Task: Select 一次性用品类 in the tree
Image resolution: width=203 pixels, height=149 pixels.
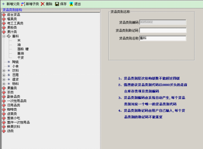Action: (17, 101)
